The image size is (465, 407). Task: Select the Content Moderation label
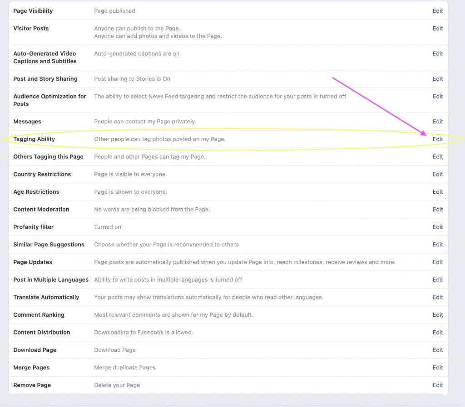pos(41,210)
